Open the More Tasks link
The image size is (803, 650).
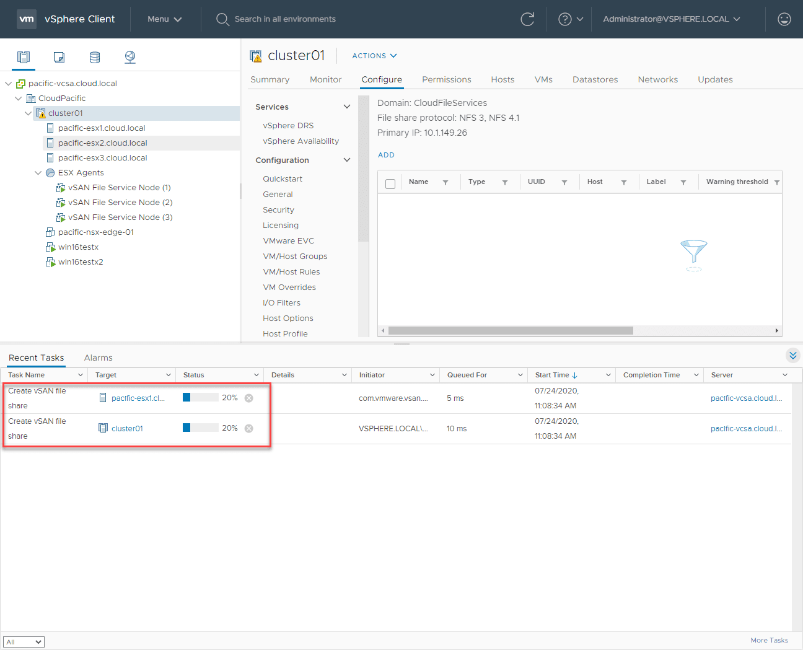tap(769, 640)
